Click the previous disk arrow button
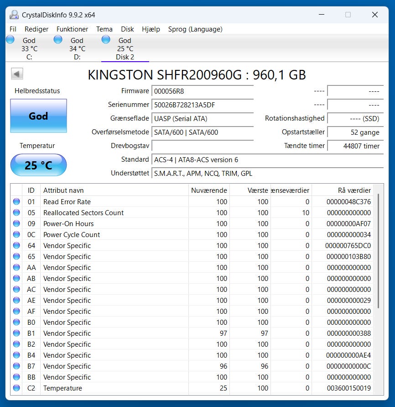Screen dimensions: 395x407 click(x=17, y=74)
